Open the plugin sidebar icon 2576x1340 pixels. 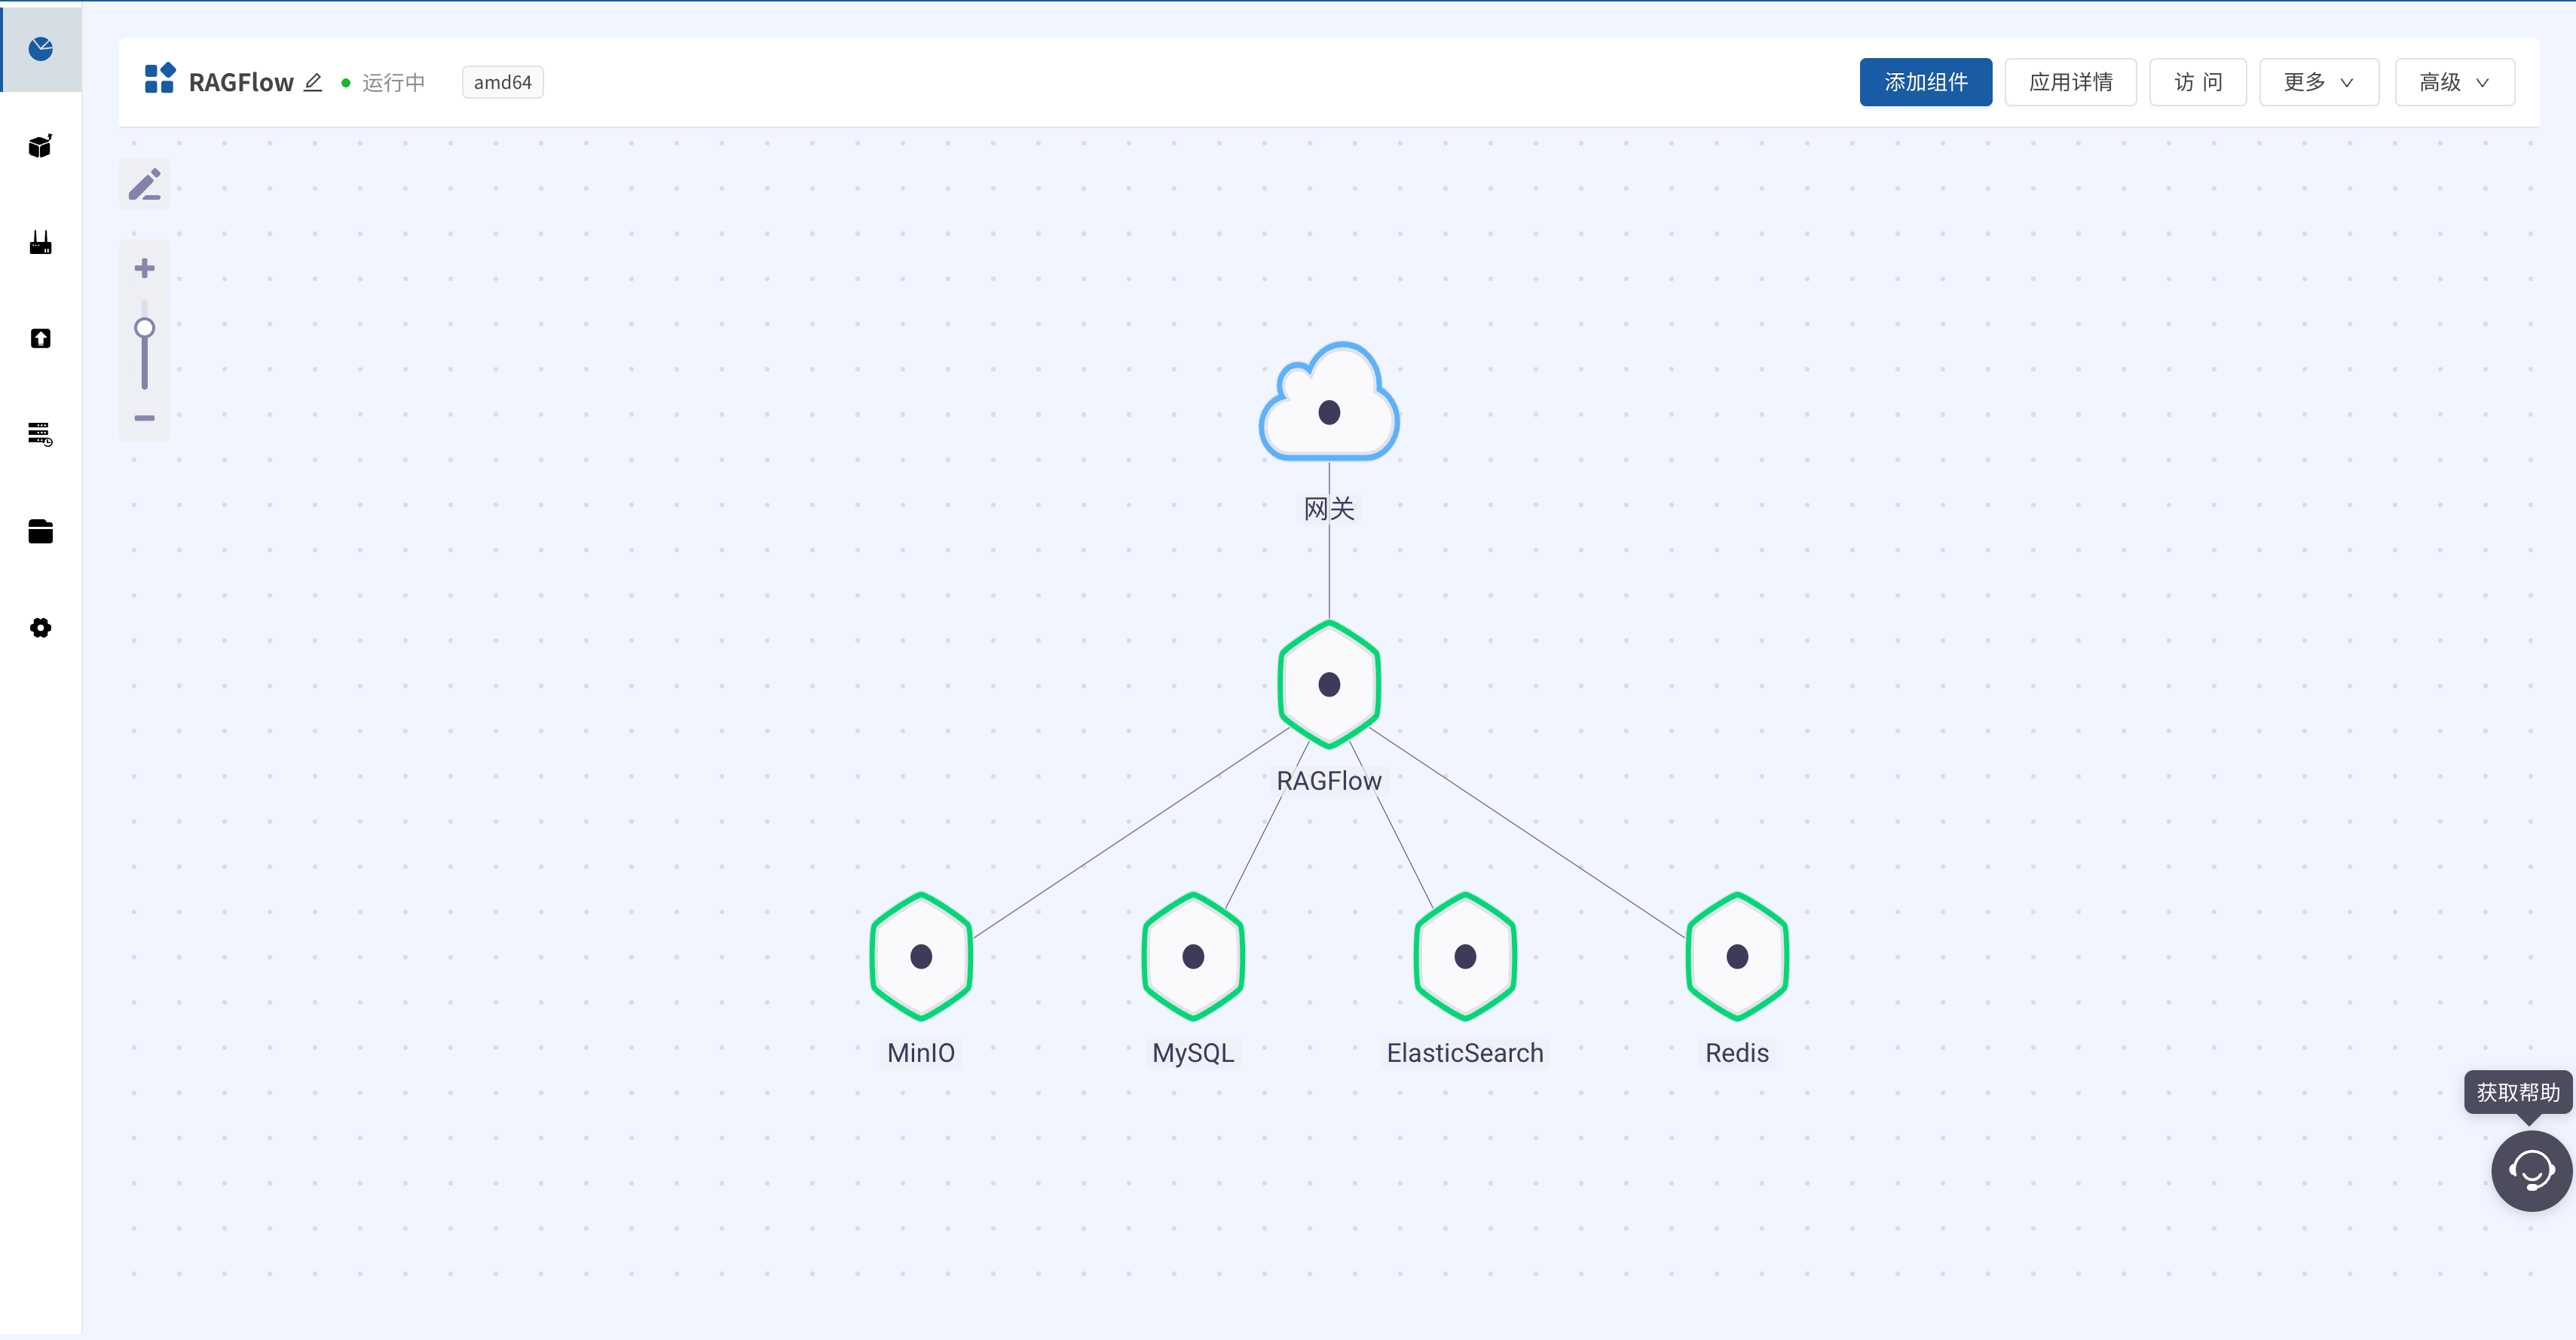[x=41, y=242]
